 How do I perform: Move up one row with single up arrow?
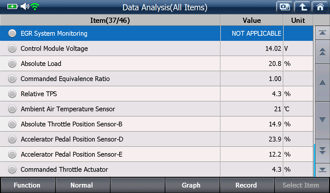tap(322, 83)
